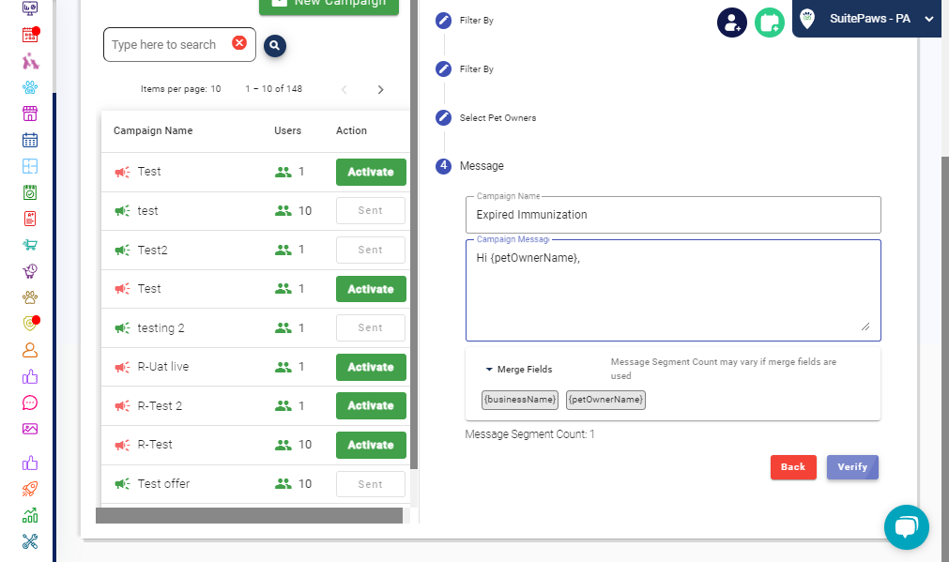Click the Sent button for testing 2

coord(371,327)
